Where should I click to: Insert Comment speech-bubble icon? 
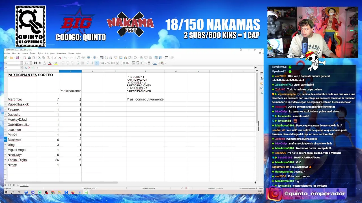(x=146, y=58)
